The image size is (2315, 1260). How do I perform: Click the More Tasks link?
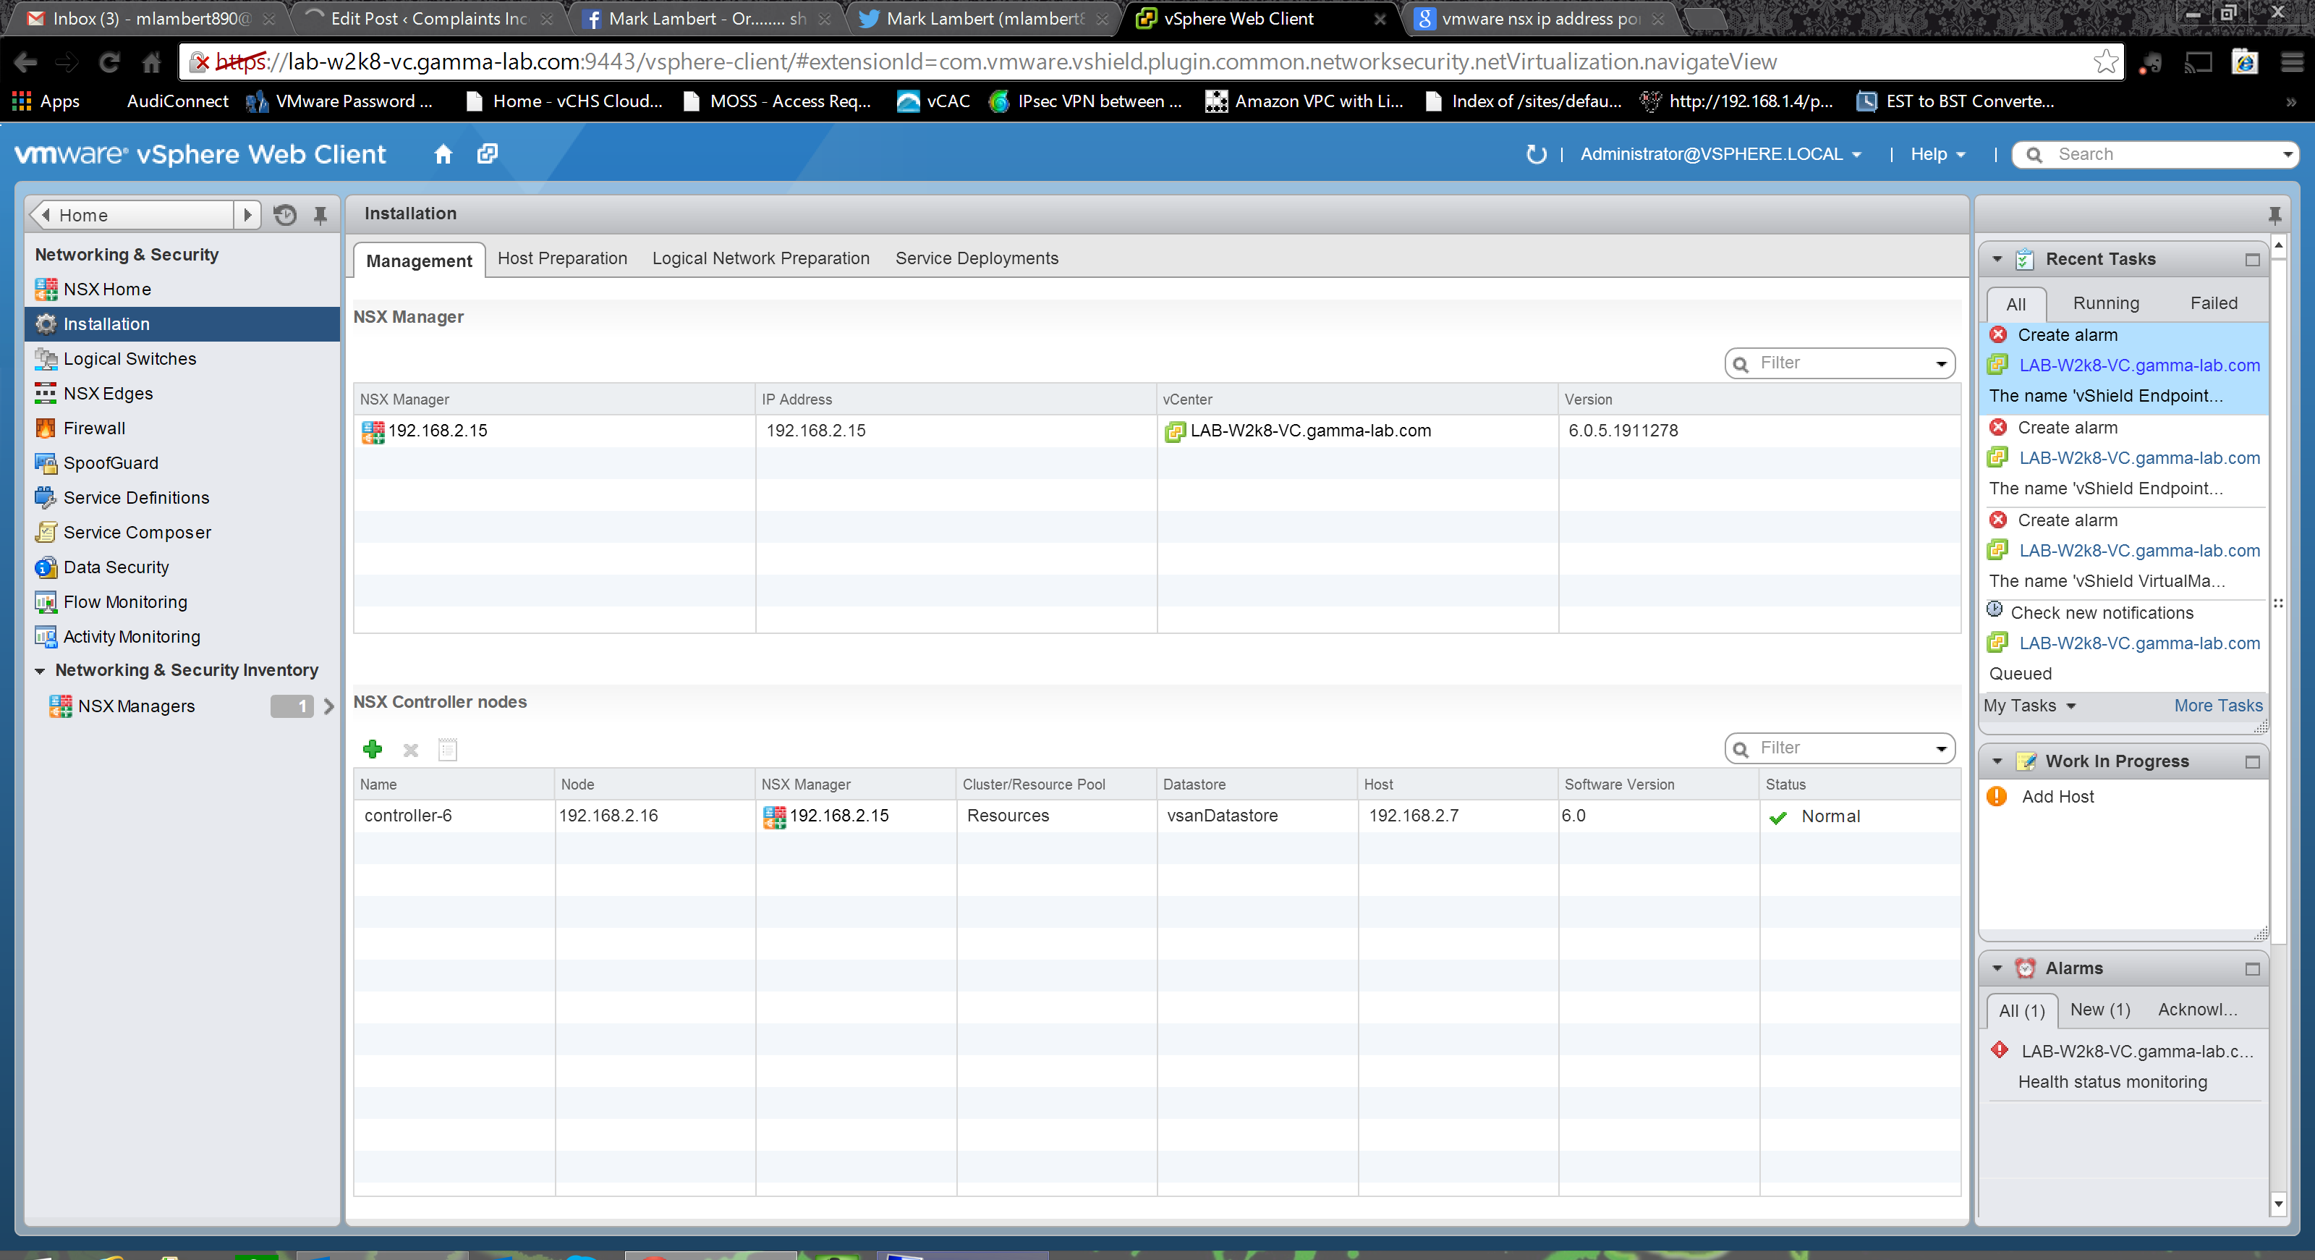coord(2217,706)
